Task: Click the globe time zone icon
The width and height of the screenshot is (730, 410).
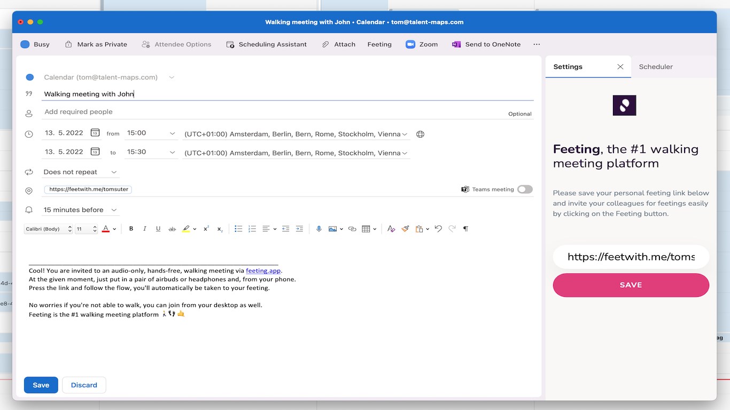Action: pyautogui.click(x=420, y=135)
